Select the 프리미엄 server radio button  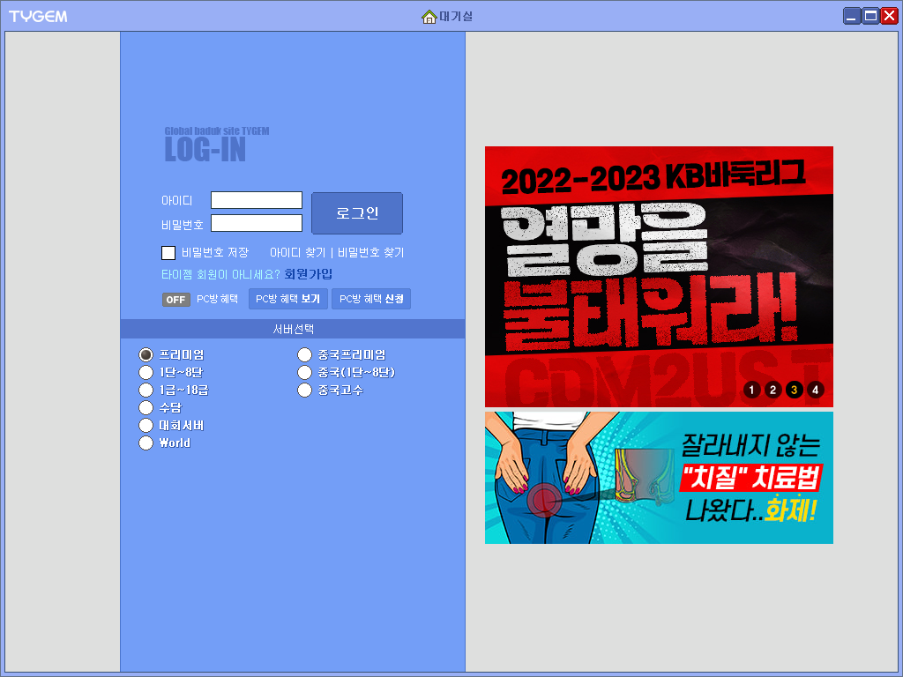coord(146,354)
